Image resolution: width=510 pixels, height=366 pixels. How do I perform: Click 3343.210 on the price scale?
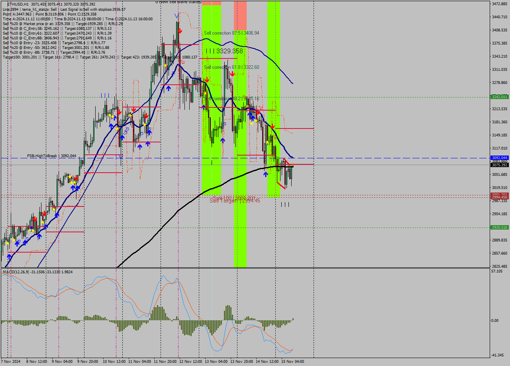(x=500, y=56)
